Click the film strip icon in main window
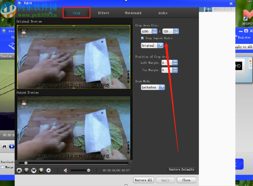The image size is (253, 186). (12, 46)
